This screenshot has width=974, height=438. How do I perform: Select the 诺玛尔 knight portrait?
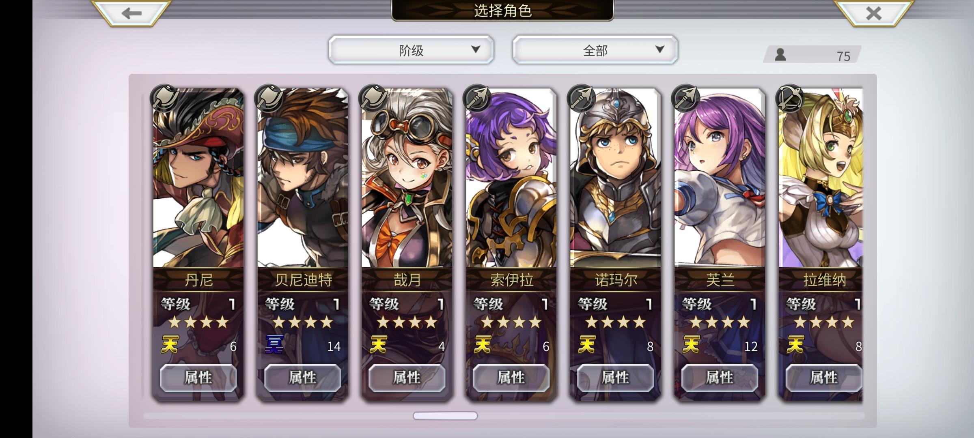(616, 178)
